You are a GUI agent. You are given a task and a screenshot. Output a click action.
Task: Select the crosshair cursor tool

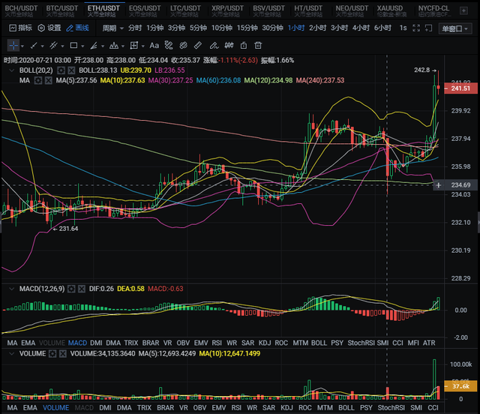[13, 46]
